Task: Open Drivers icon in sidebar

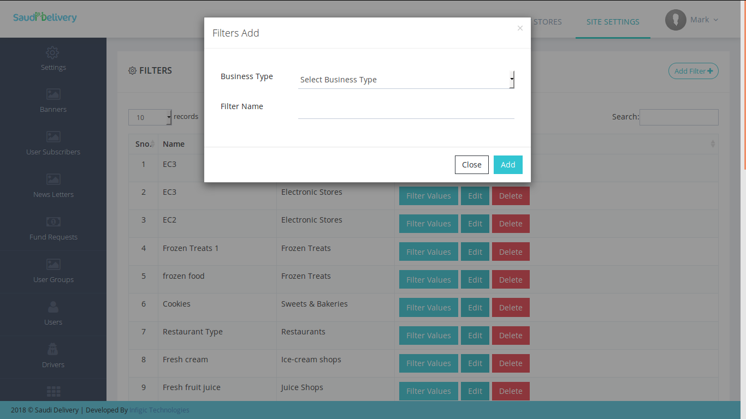Action: [x=53, y=350]
